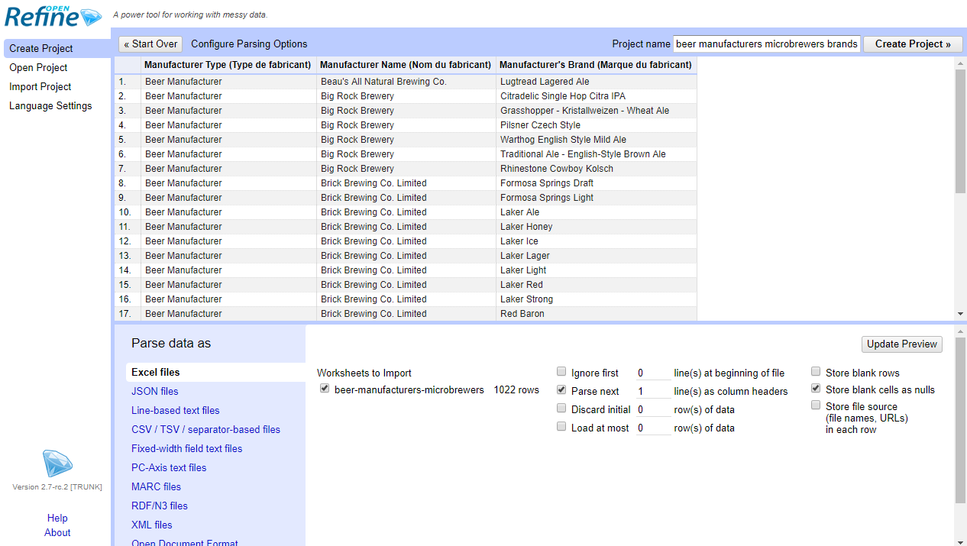Image resolution: width=967 pixels, height=546 pixels.
Task: Click Beau's All Natural Brewing Co. cell
Action: [406, 81]
